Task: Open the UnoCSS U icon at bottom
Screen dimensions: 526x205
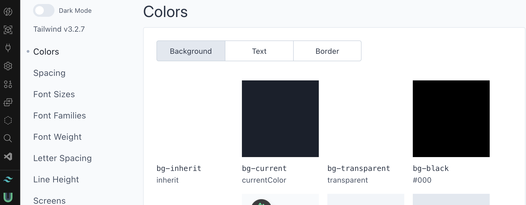Action: pyautogui.click(x=8, y=197)
